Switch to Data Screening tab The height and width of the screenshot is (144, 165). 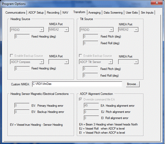pyautogui.click(x=113, y=13)
